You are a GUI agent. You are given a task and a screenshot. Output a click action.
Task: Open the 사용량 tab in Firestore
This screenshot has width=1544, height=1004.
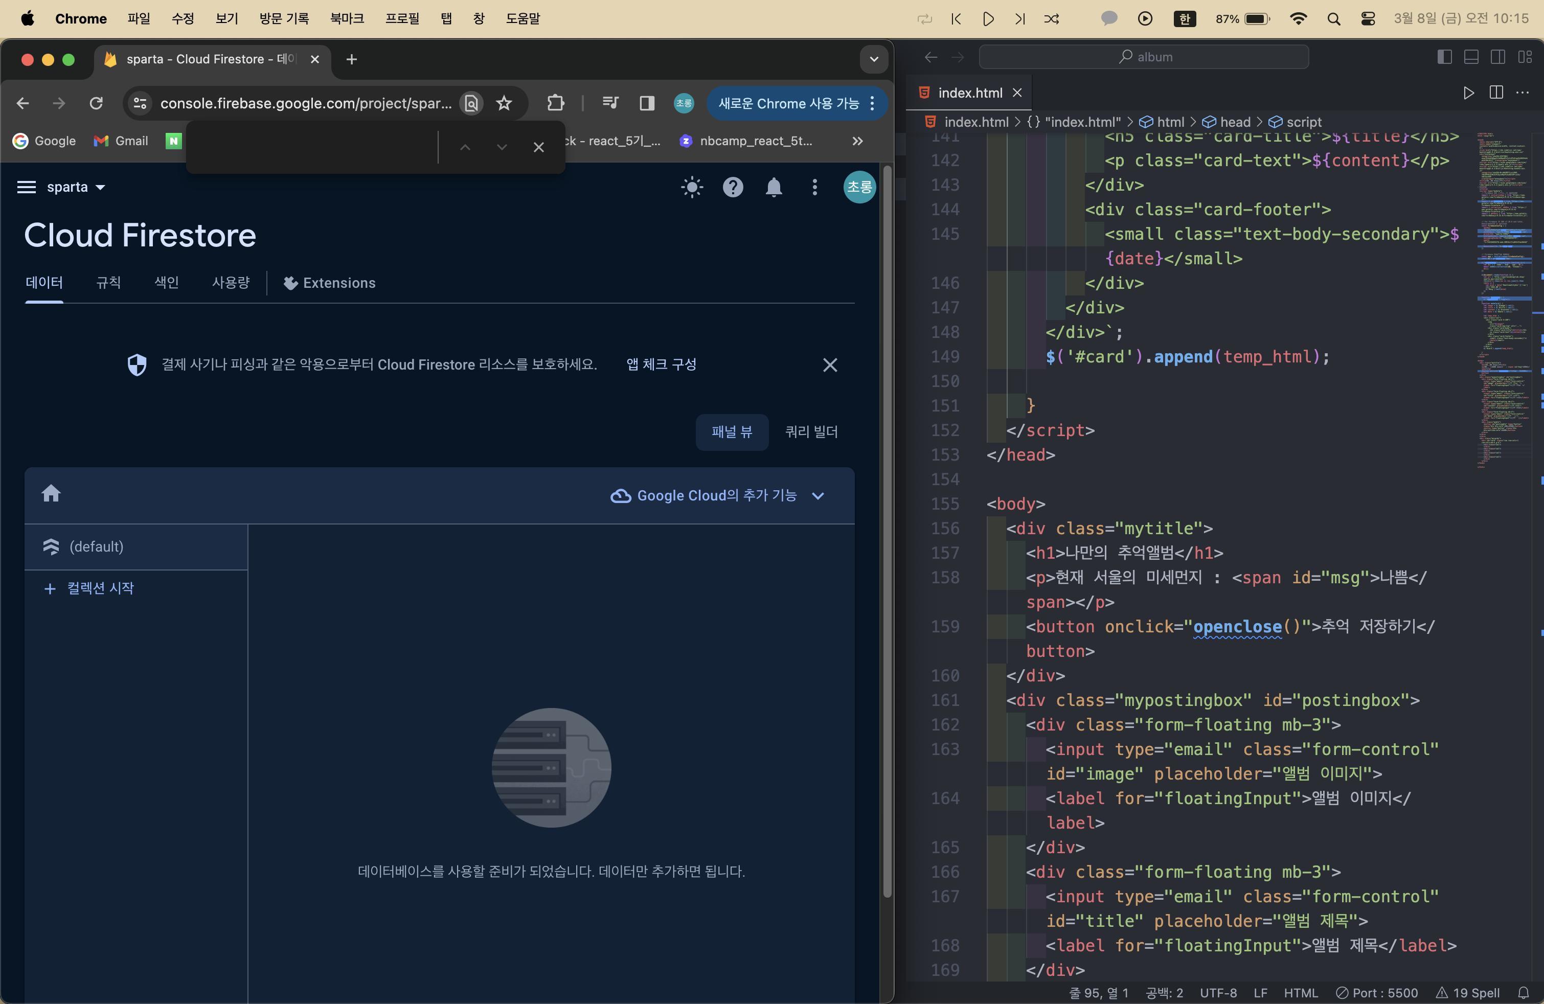(x=231, y=283)
